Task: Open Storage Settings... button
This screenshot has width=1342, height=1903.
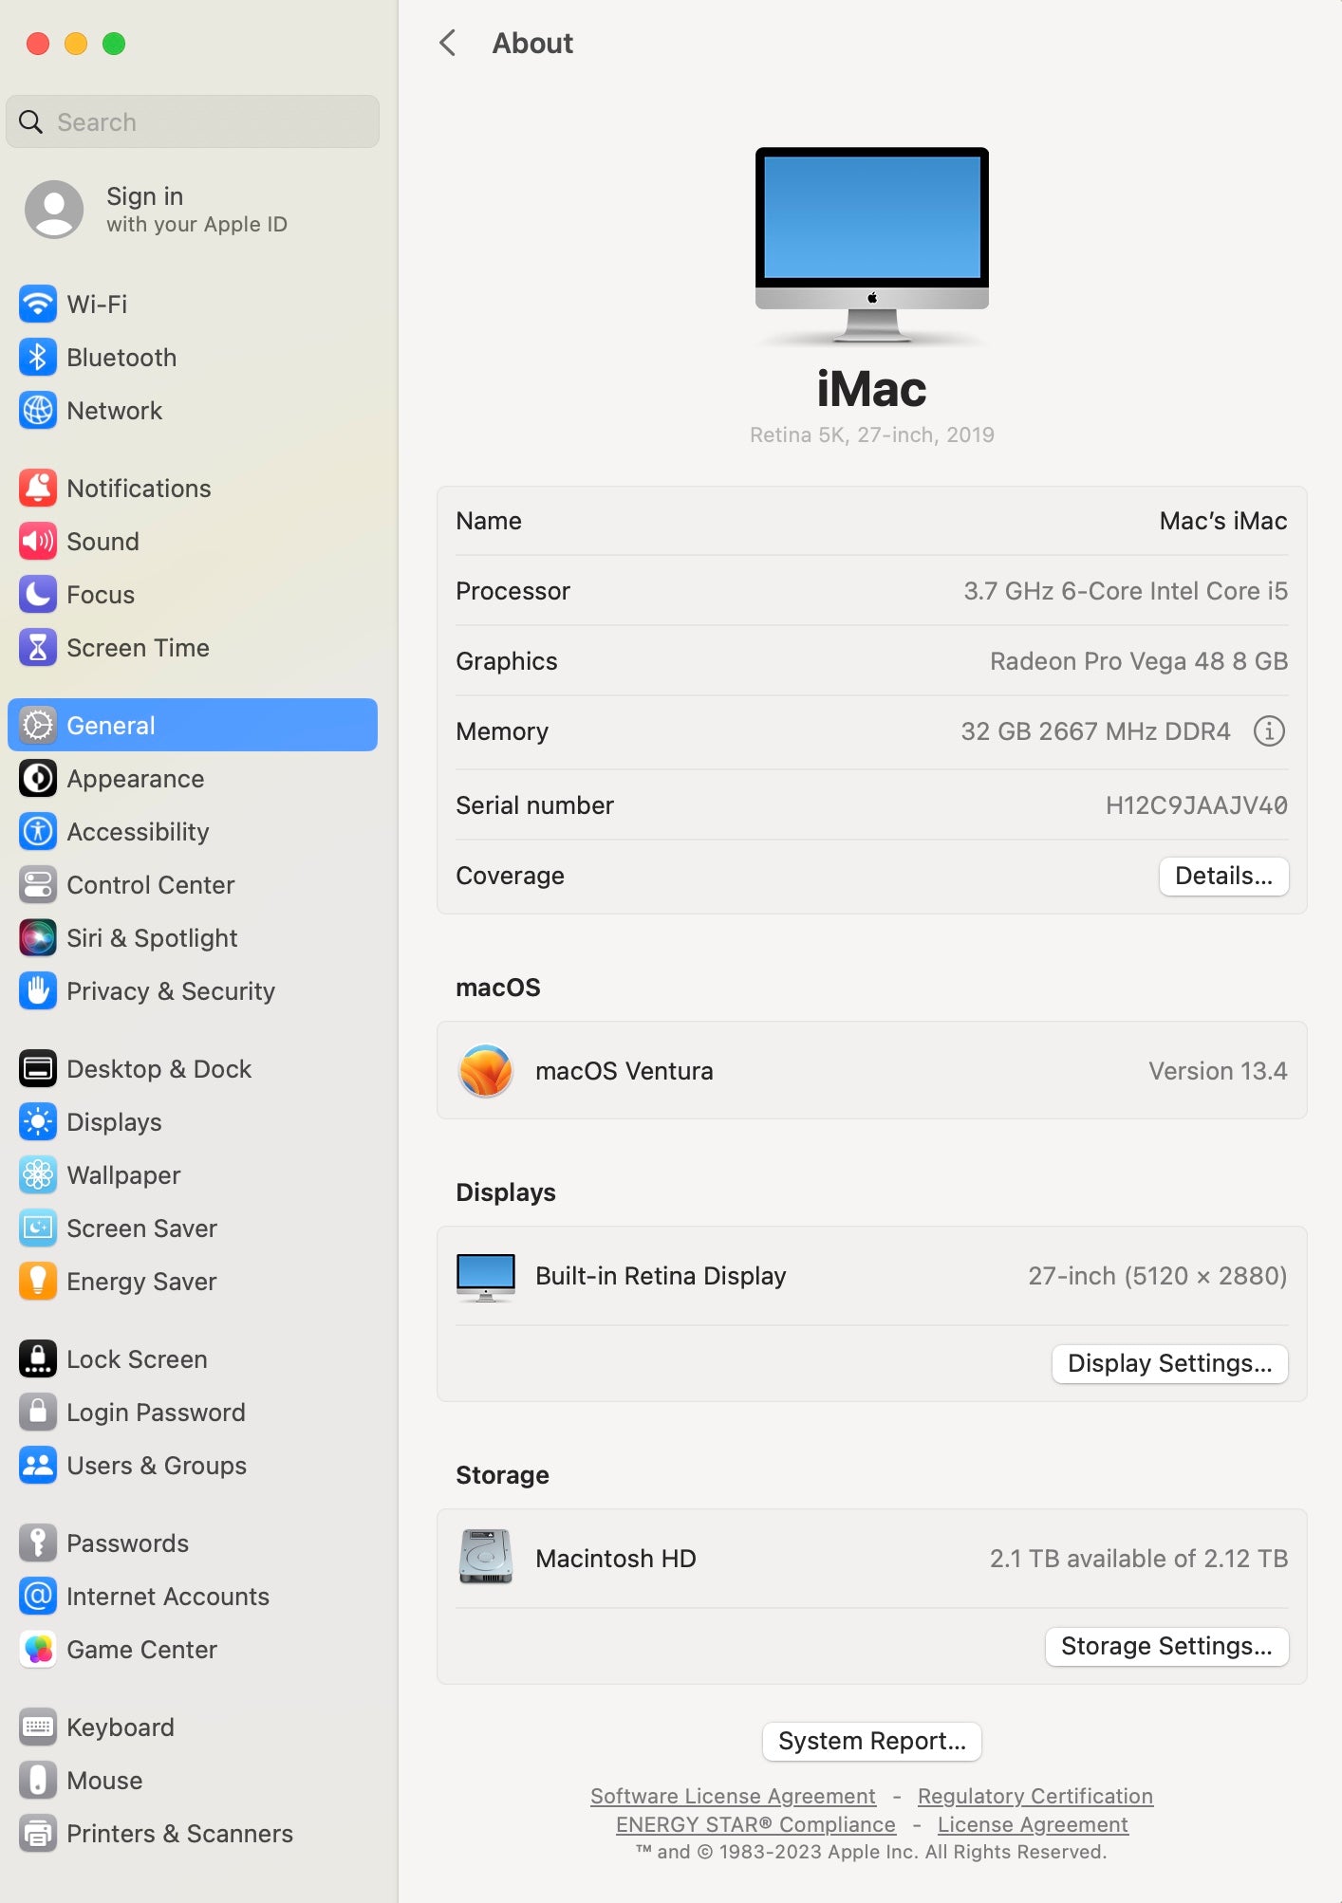Action: 1166,1646
